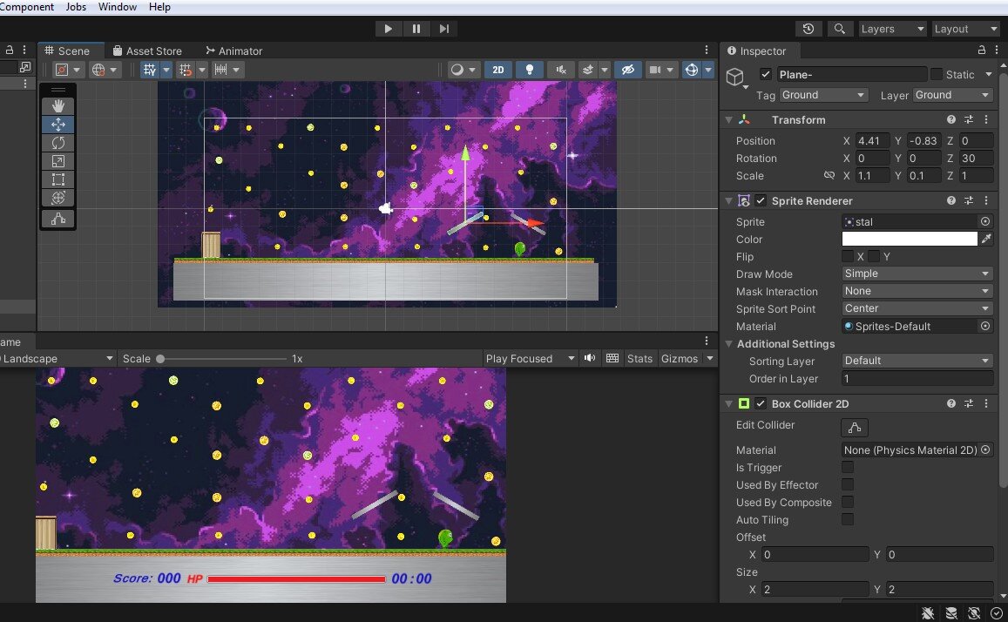The height and width of the screenshot is (622, 1008).
Task: Open Undo History
Action: [x=808, y=29]
